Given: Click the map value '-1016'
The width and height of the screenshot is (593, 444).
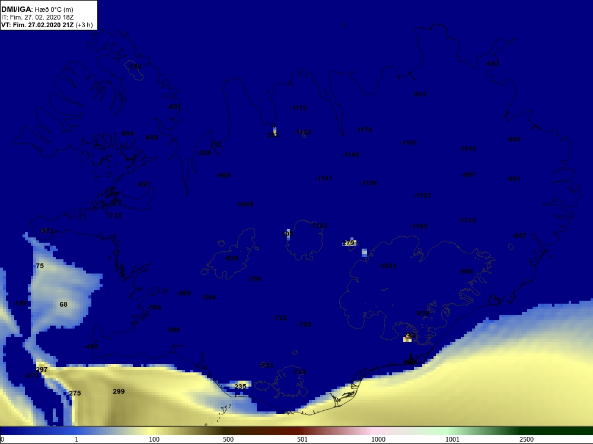Looking at the screenshot, I should [467, 149].
